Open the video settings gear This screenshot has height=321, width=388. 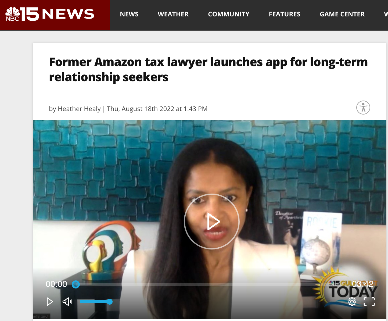click(x=352, y=302)
